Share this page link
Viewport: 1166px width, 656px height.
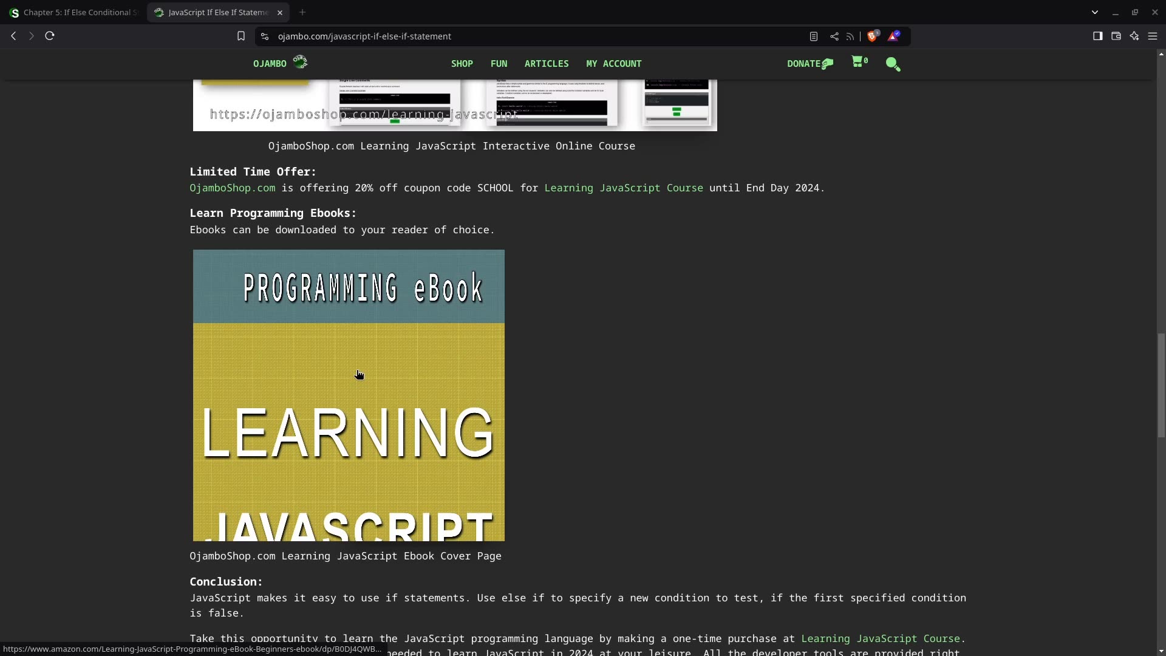pyautogui.click(x=834, y=36)
